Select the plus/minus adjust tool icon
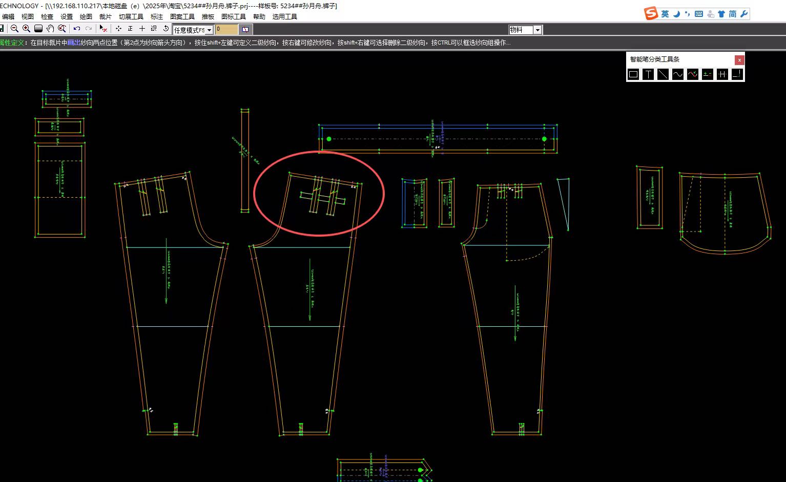Viewport: 786px width, 482px height. click(708, 75)
